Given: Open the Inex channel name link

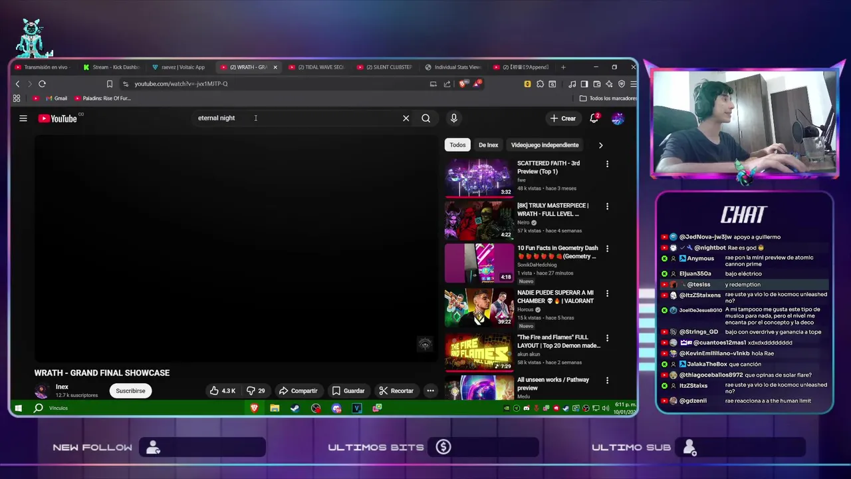Looking at the screenshot, I should (x=62, y=387).
